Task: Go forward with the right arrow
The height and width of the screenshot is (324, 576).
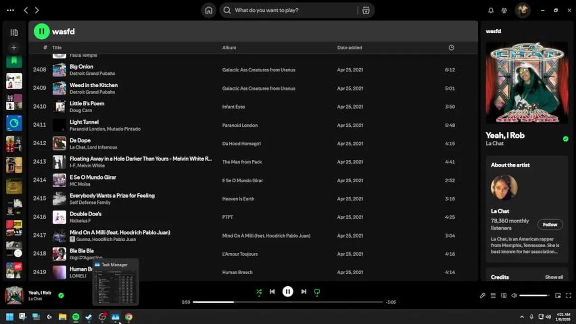Action: tap(37, 10)
